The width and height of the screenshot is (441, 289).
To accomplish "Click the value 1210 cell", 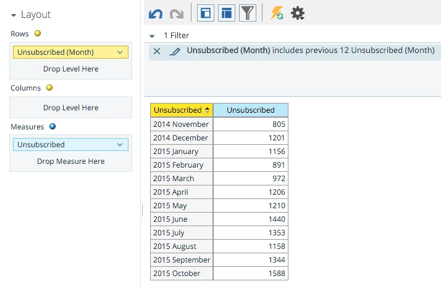I will [x=251, y=205].
